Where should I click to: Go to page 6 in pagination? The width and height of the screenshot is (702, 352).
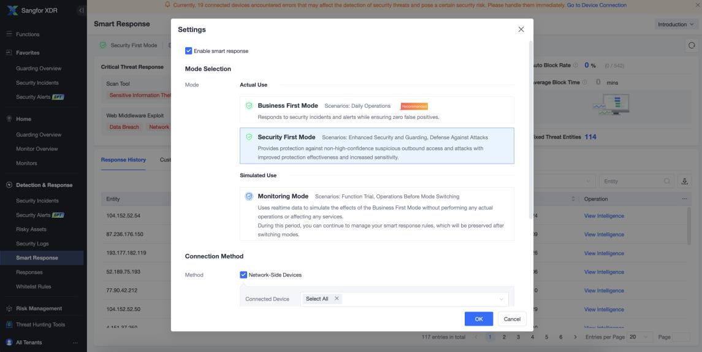click(560, 337)
